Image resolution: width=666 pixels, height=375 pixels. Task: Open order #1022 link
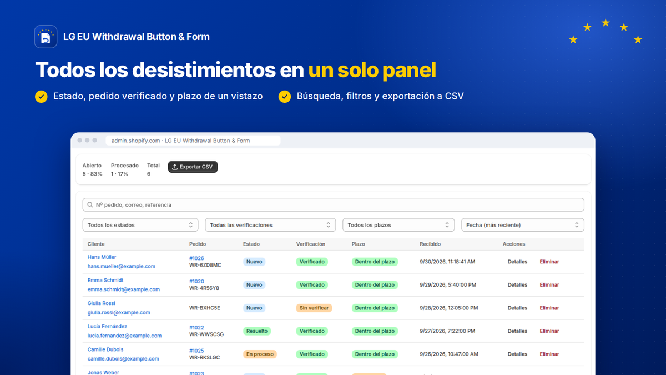tap(196, 328)
